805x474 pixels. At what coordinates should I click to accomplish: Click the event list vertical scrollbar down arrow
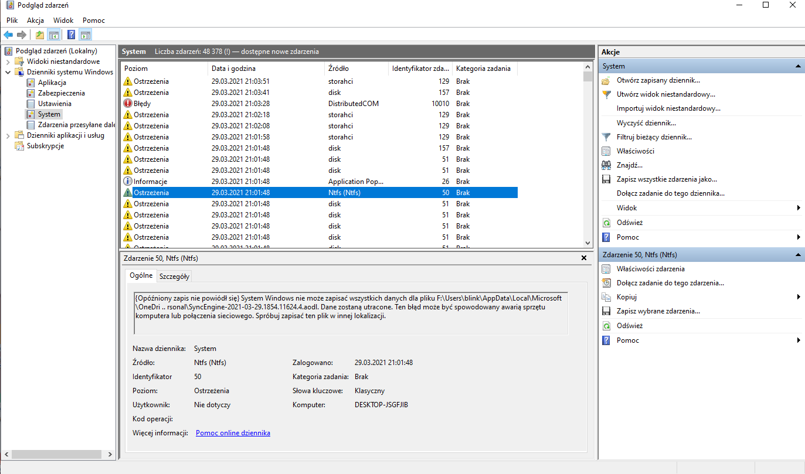click(x=588, y=243)
